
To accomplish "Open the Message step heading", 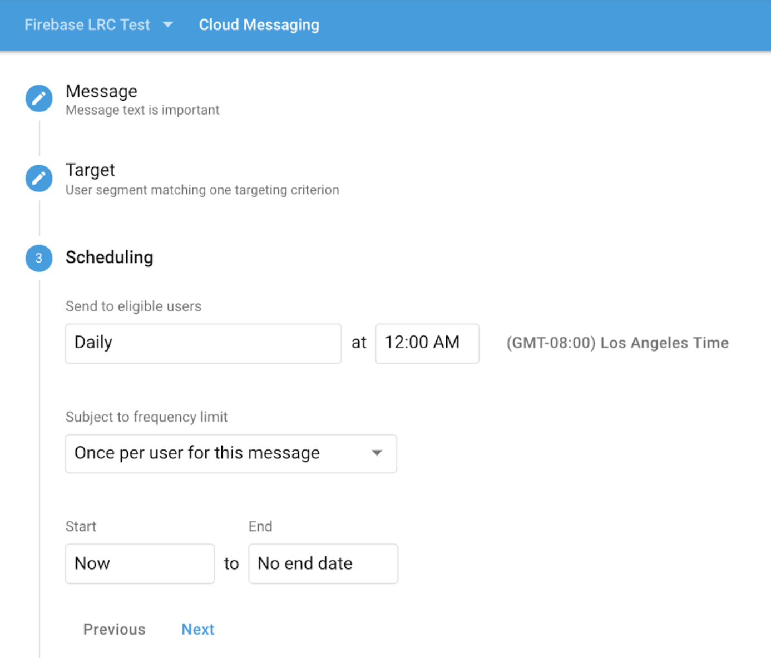I will pyautogui.click(x=102, y=91).
